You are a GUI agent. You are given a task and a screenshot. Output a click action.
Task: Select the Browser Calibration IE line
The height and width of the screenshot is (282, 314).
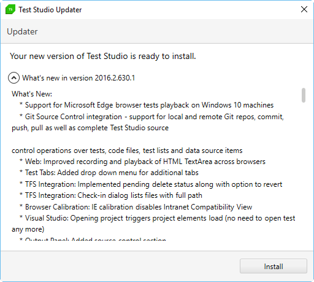coord(136,207)
